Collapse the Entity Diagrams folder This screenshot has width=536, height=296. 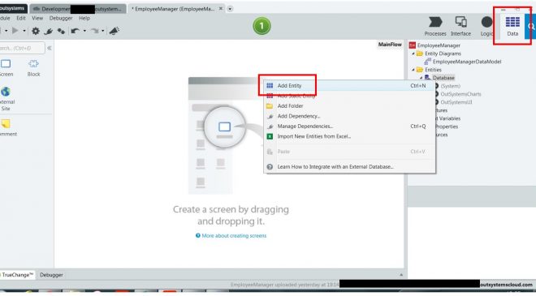pyautogui.click(x=413, y=54)
